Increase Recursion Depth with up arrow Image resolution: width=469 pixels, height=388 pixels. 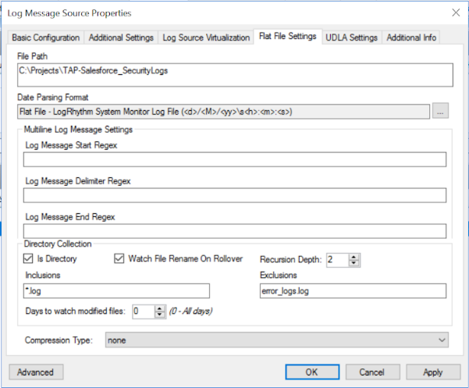354,256
